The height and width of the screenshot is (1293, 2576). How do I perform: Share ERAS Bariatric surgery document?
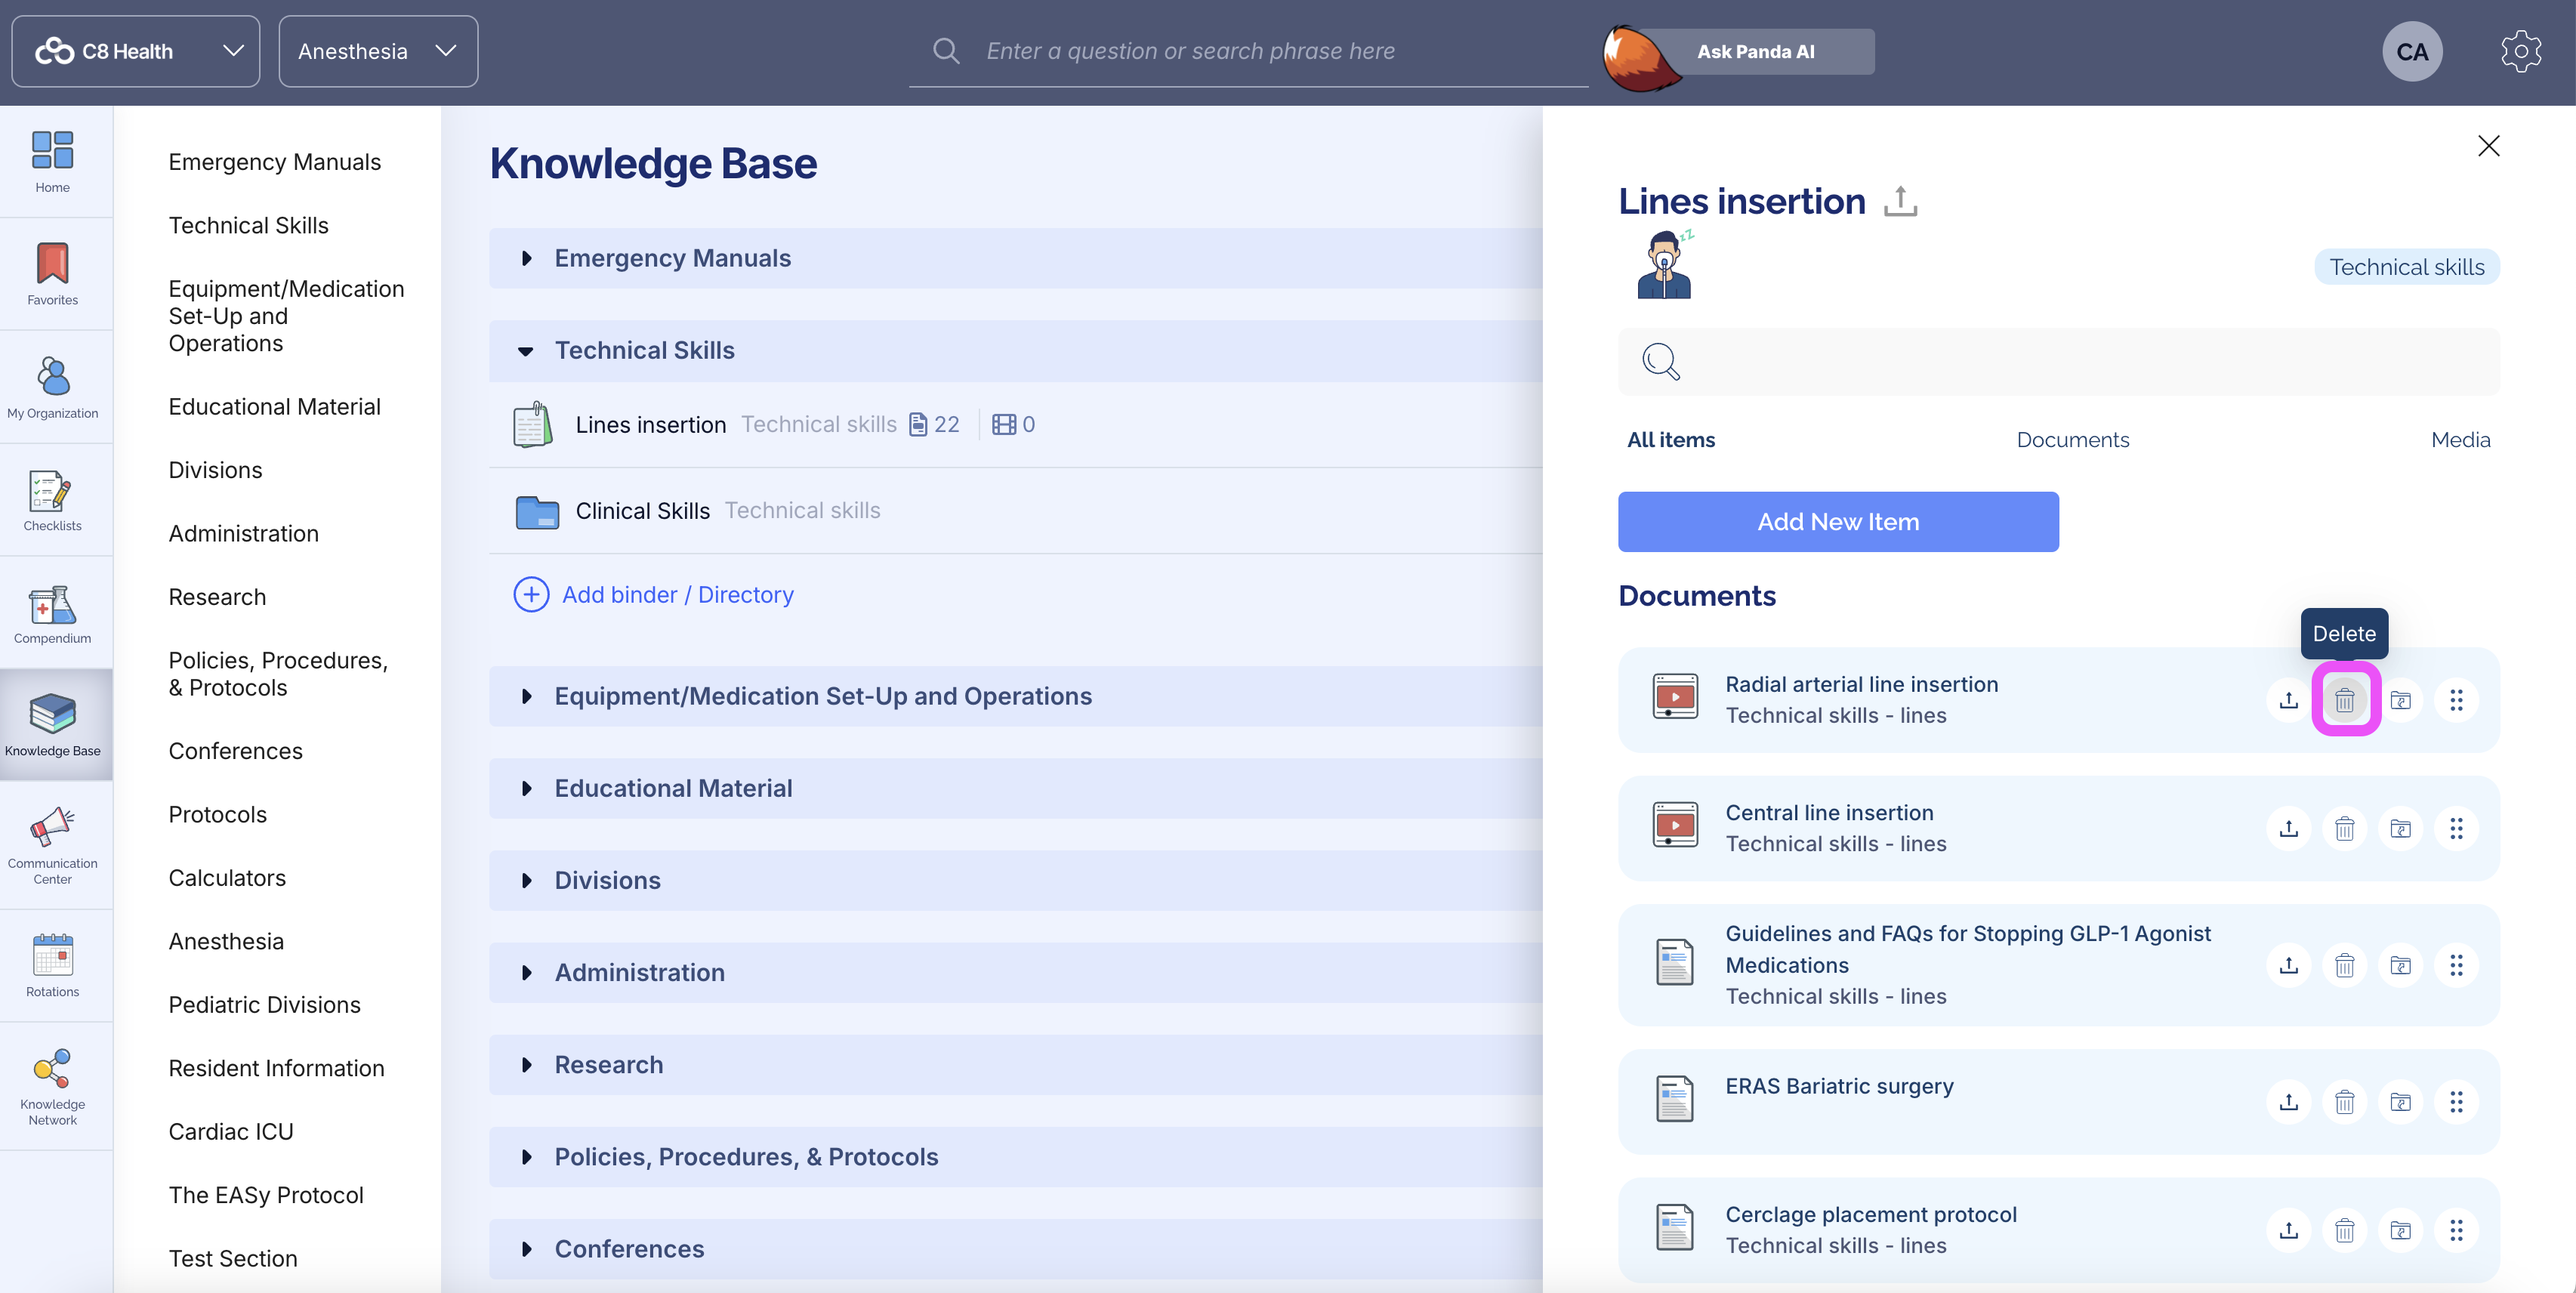tap(2288, 1102)
